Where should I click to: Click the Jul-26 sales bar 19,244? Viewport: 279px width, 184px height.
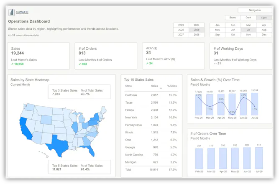[x=254, y=104]
